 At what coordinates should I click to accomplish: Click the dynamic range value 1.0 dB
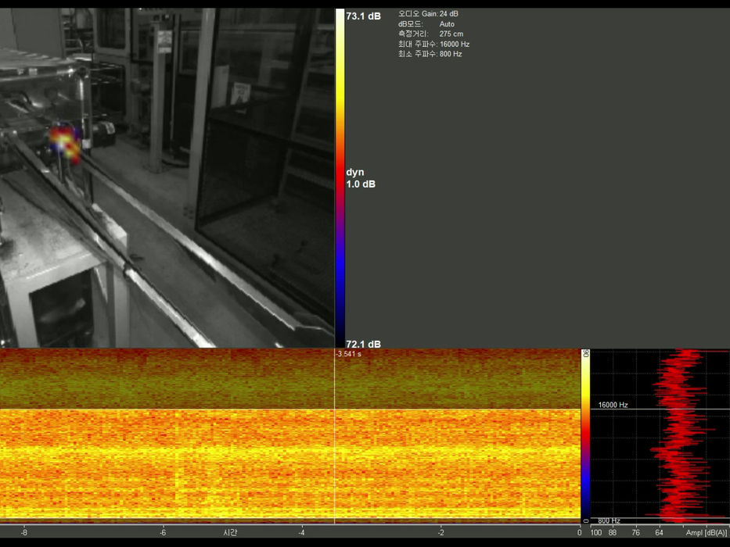(361, 184)
